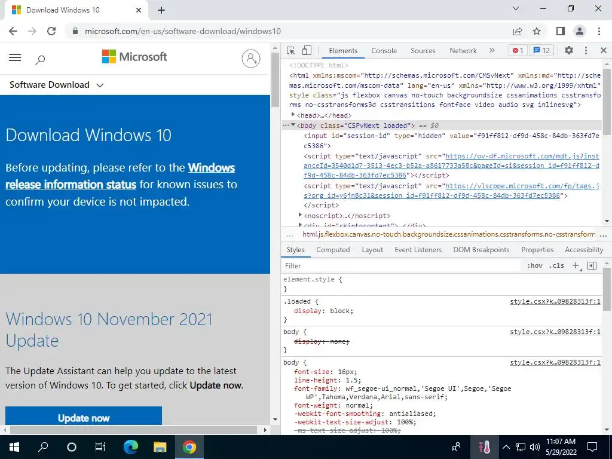Switch to the Computed pane tab
This screenshot has height=459, width=612.
coord(333,250)
